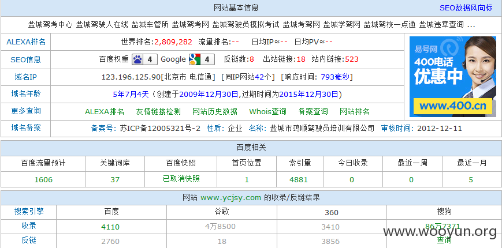Click the 网站基本信息 header

pos(236,7)
